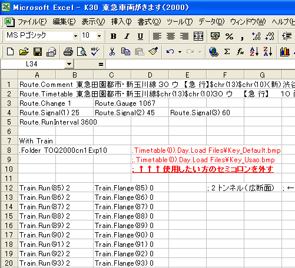Run spelling check
Viewport: 295px width, 268px height.
point(95,52)
